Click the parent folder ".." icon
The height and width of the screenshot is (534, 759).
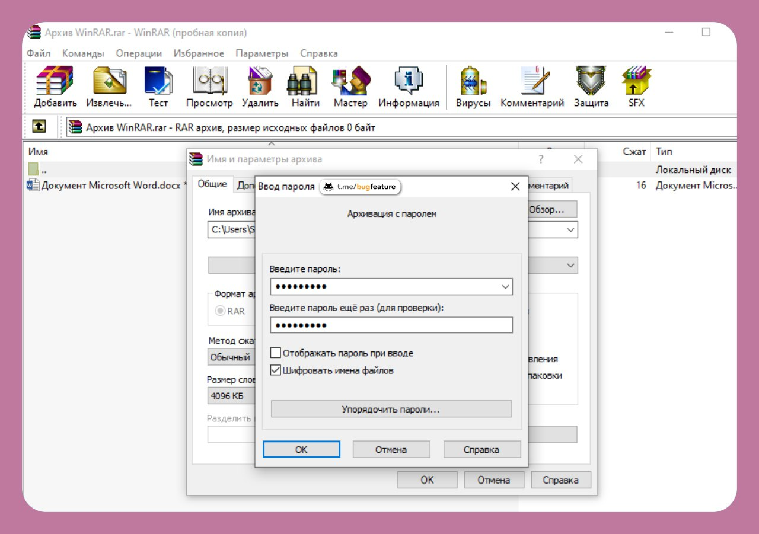(x=34, y=170)
